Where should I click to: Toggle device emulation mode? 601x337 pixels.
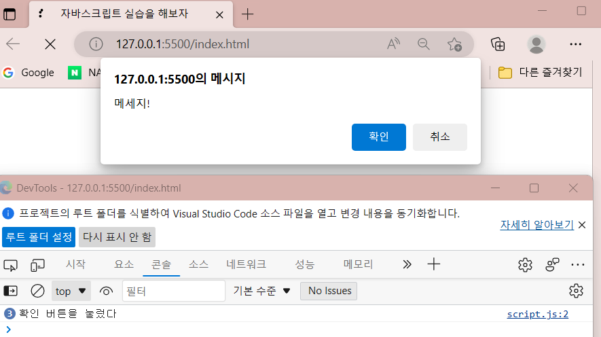click(x=37, y=265)
